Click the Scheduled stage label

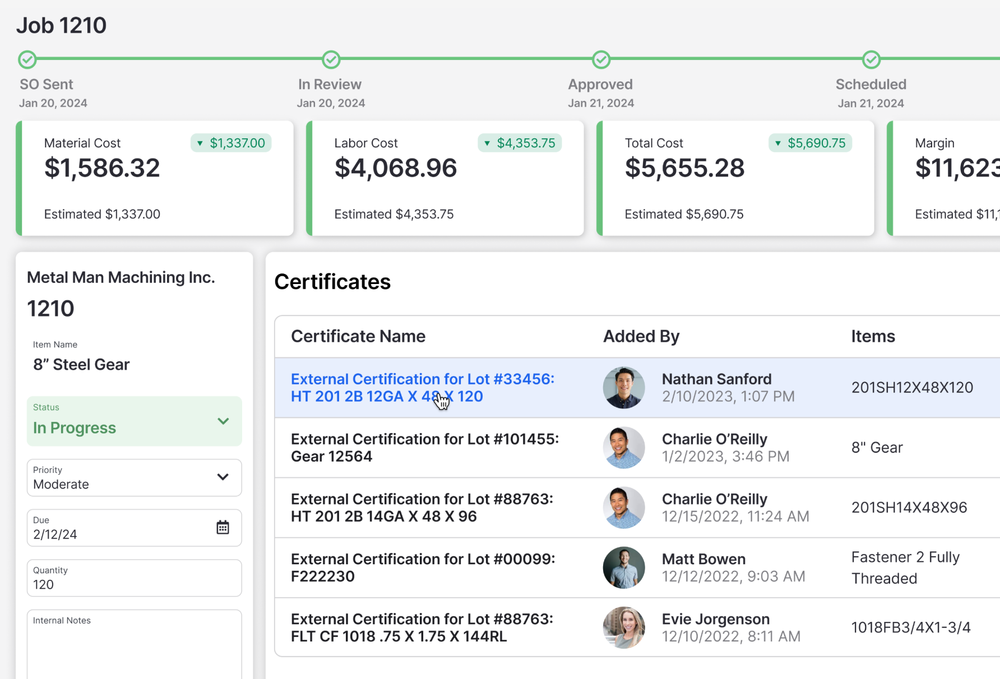(x=871, y=84)
